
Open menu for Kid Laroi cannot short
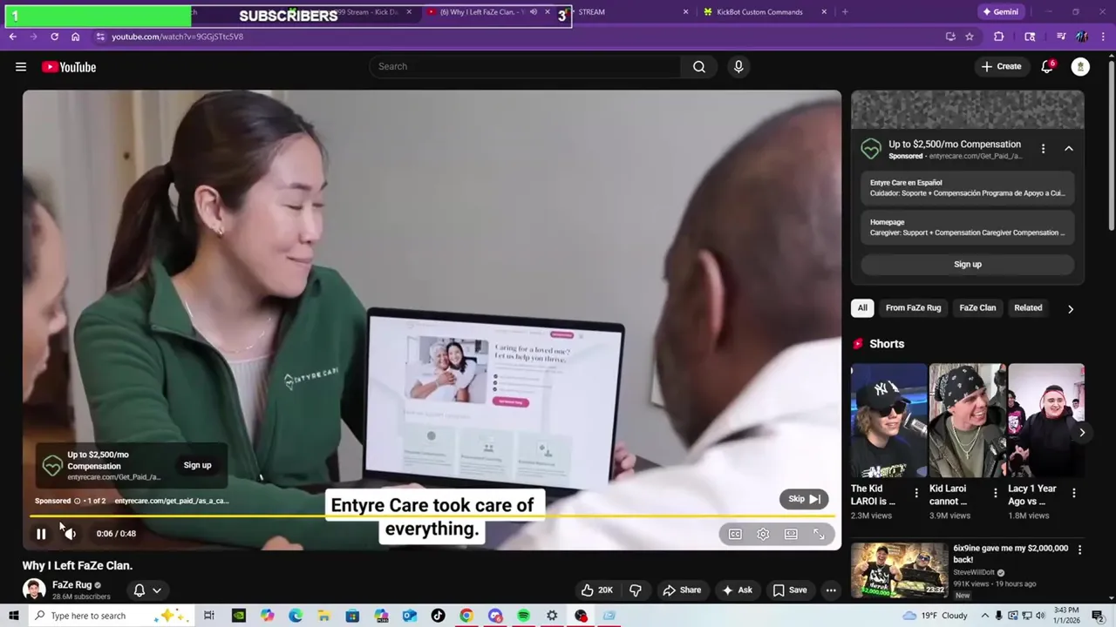pyautogui.click(x=995, y=493)
